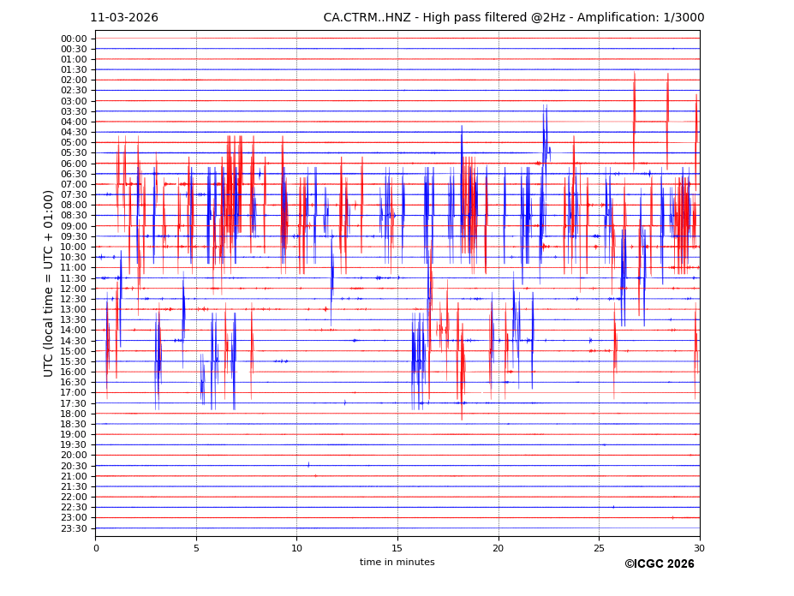Click the 20 tick on minutes axis
Screen dimensions: 794x596
pyautogui.click(x=498, y=547)
